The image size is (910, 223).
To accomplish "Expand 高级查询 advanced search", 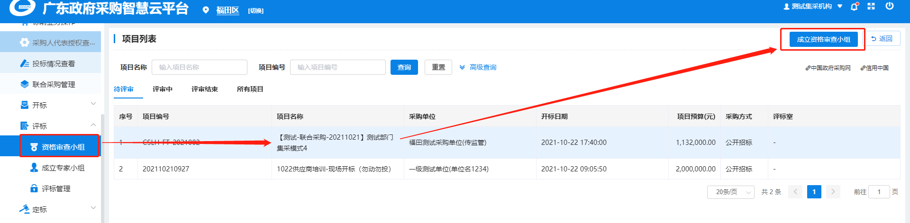I will click(478, 67).
